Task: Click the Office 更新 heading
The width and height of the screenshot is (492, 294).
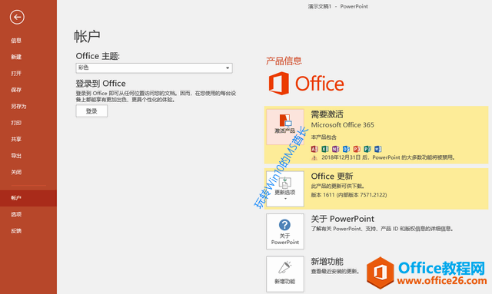Action: coord(332,176)
